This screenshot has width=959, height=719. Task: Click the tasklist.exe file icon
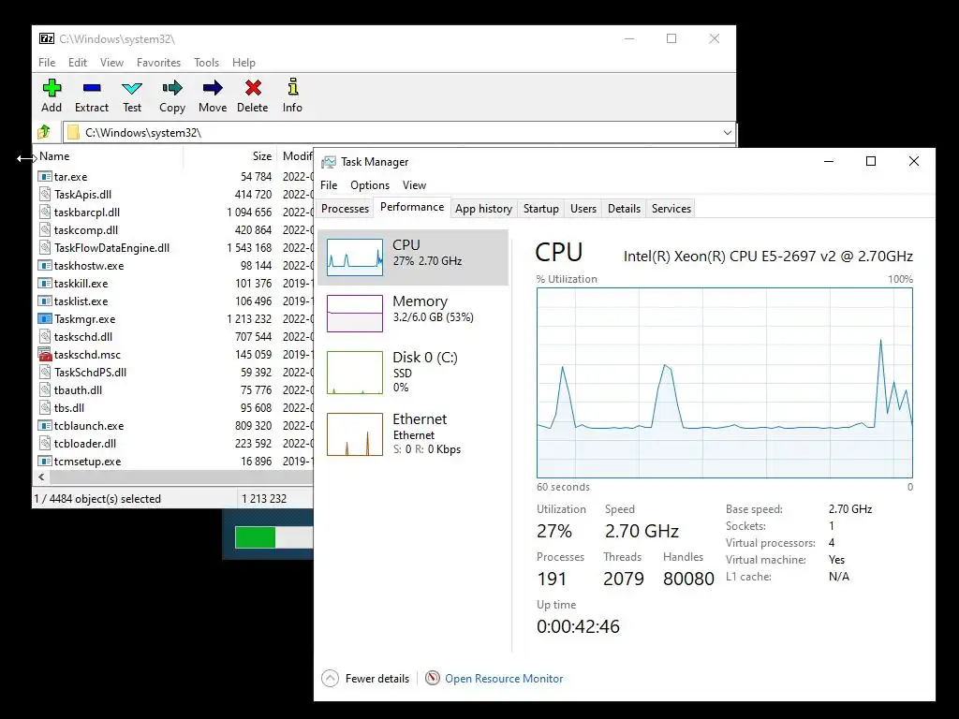pyautogui.click(x=45, y=301)
